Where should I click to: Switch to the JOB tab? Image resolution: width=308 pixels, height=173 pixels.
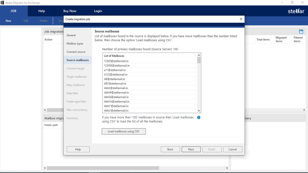14,11
